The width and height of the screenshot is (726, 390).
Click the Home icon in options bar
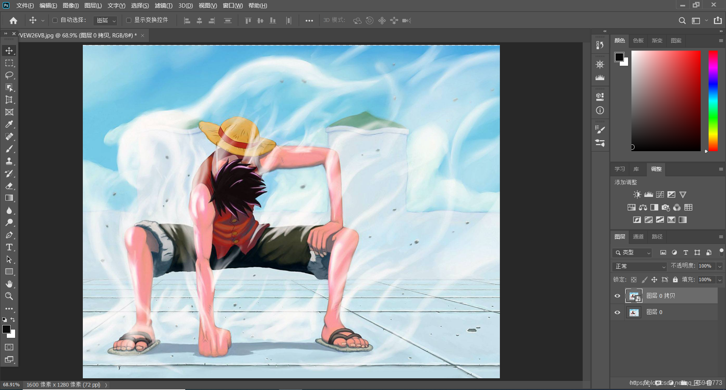pos(14,20)
